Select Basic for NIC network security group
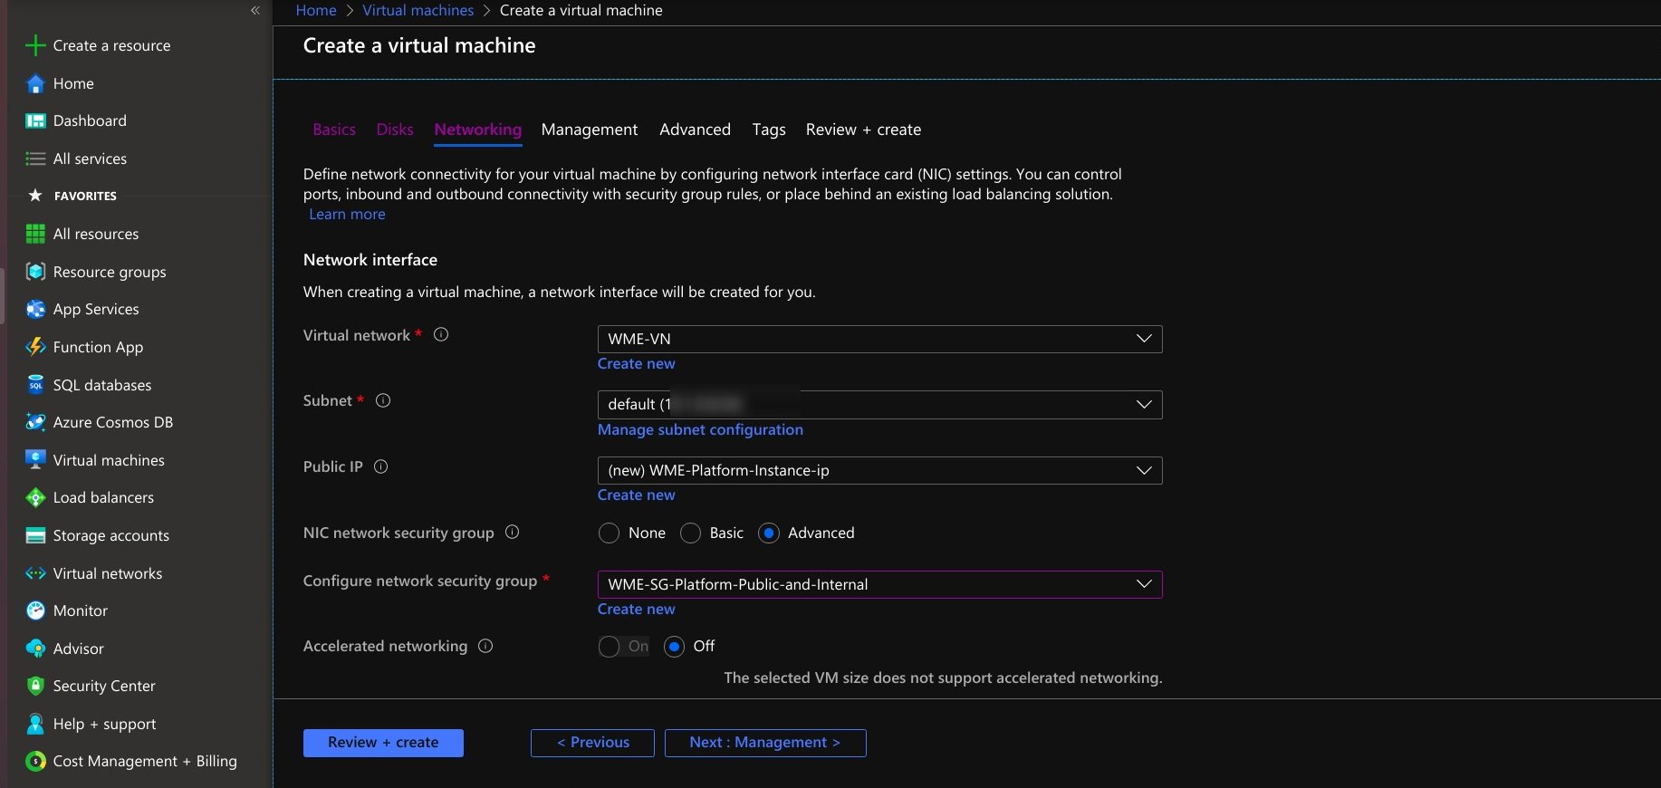1661x788 pixels. (690, 533)
